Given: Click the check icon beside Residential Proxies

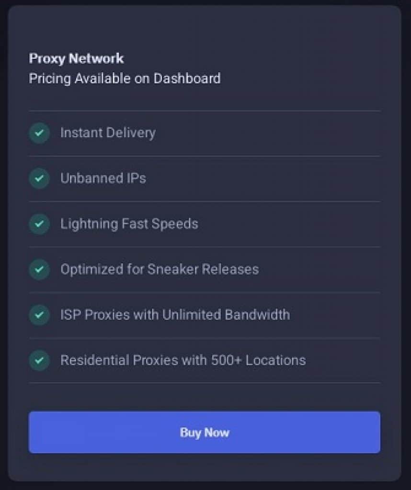Looking at the screenshot, I should click(x=39, y=360).
